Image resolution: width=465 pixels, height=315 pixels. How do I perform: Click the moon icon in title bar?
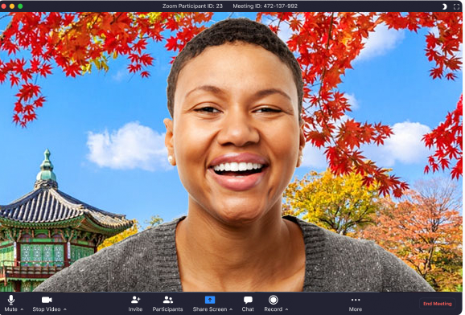pyautogui.click(x=445, y=6)
